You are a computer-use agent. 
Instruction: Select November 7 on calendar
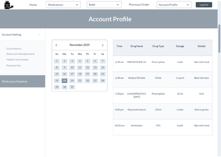[103, 61]
